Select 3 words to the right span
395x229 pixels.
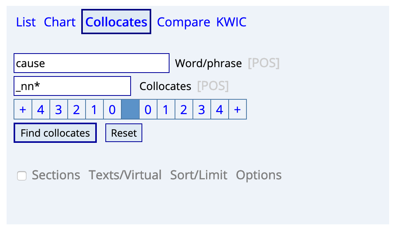click(x=201, y=109)
